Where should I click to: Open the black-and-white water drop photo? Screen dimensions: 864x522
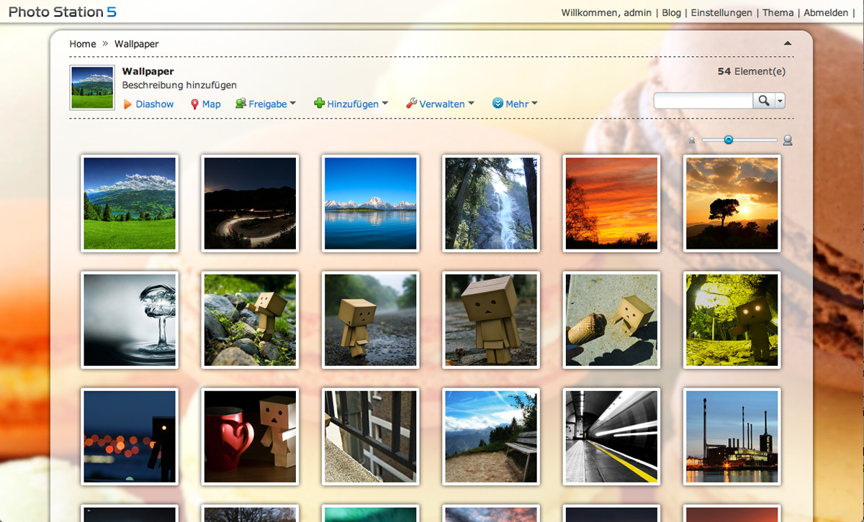tap(130, 320)
